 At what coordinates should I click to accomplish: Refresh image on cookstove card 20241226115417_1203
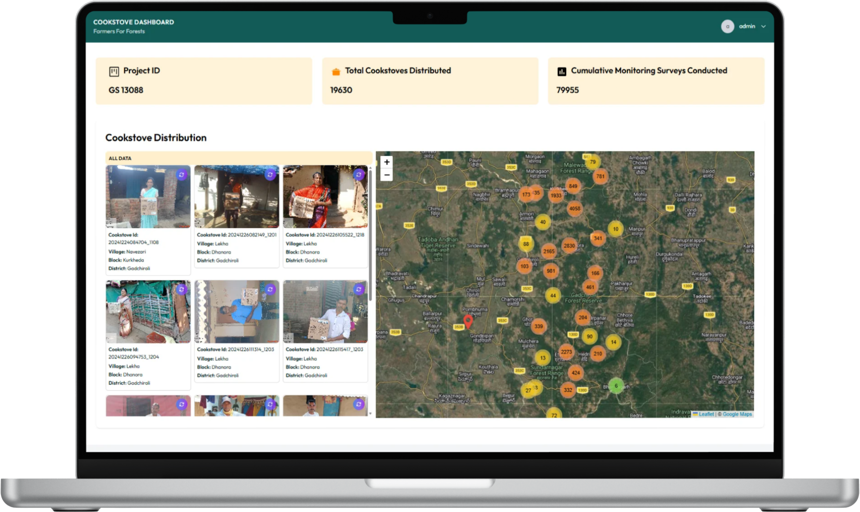point(359,289)
